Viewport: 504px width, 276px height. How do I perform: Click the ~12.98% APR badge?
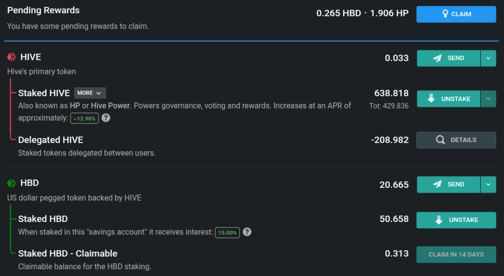(x=84, y=118)
